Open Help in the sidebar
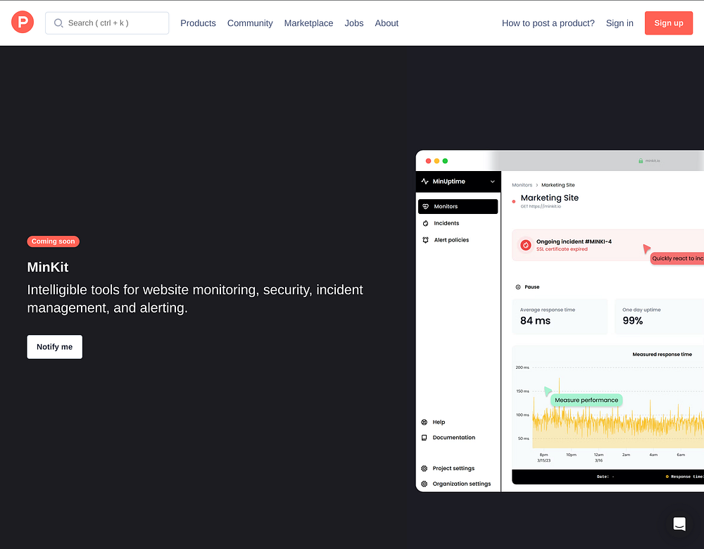Viewport: 704px width, 549px height. pyautogui.click(x=439, y=422)
